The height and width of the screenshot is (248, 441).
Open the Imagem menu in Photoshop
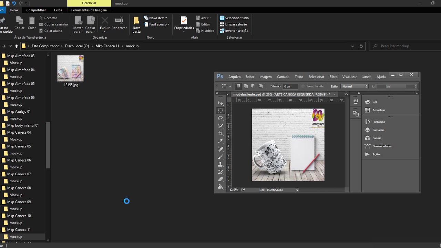coord(266,77)
